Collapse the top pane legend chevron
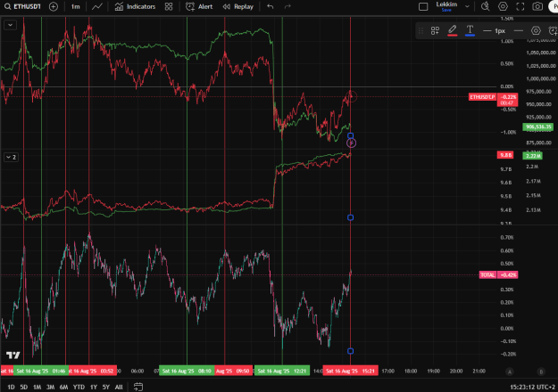The height and width of the screenshot is (392, 558). (11, 25)
